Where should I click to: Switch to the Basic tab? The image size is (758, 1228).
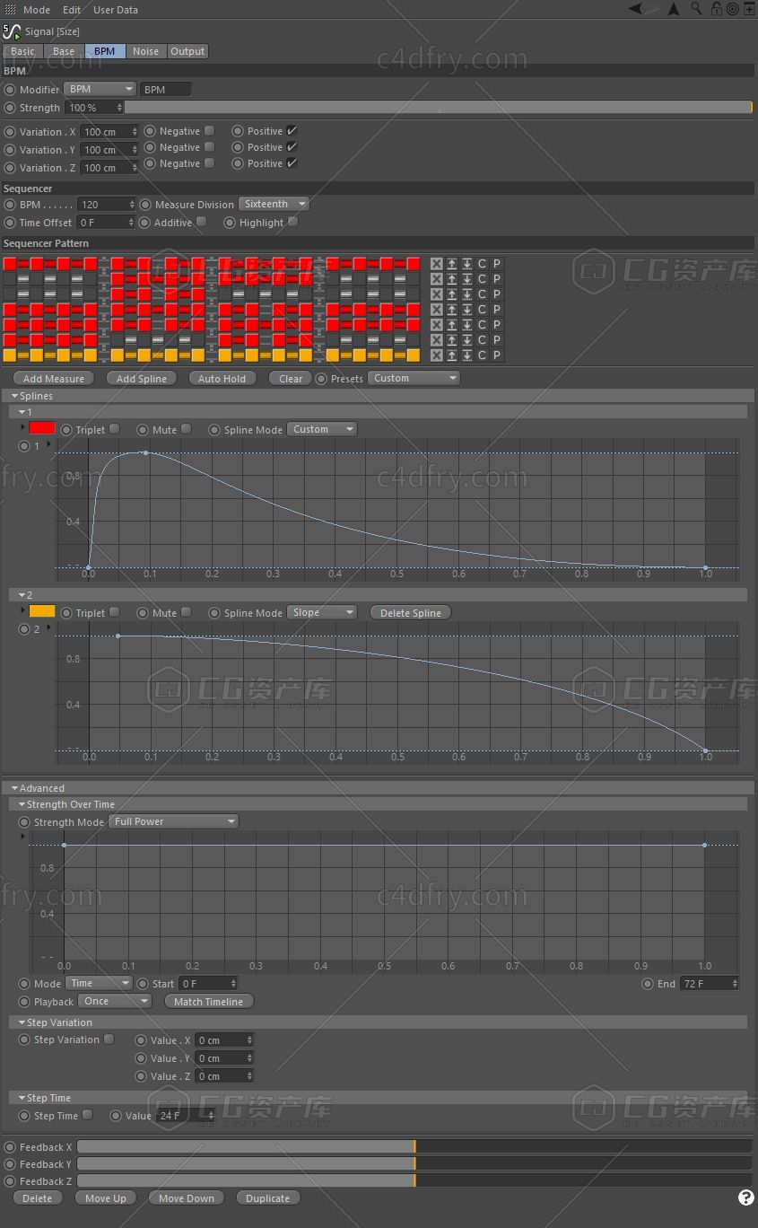22,51
